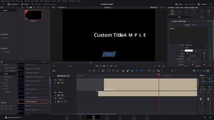Toggle Video 3 track lock icon
Image resolution: width=214 pixels, height=120 pixels.
pos(55,83)
